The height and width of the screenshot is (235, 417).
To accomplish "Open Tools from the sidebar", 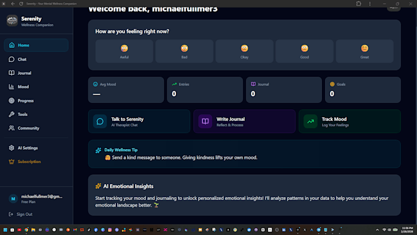I will (x=36, y=115).
